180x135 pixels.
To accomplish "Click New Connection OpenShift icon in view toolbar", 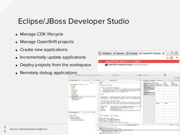I will (x=172, y=58).
